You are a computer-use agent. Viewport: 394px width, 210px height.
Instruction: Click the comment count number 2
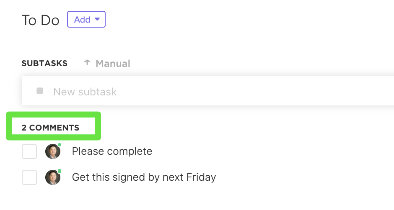pyautogui.click(x=24, y=128)
